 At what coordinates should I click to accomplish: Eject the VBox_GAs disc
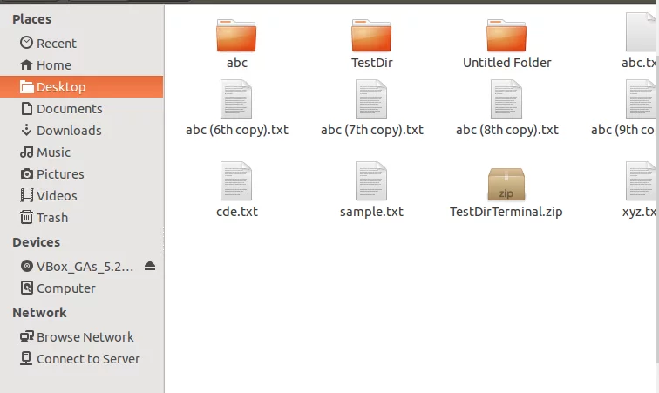[x=150, y=266]
